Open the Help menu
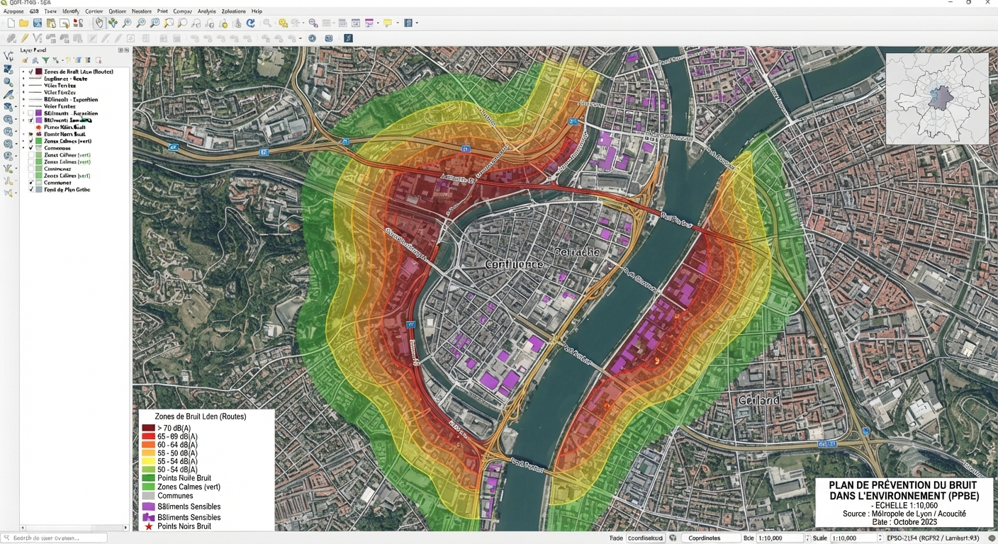 (x=257, y=11)
